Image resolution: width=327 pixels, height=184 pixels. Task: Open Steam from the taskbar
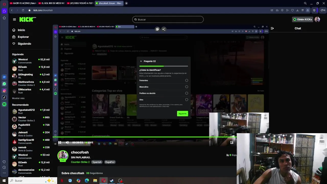click(112, 181)
